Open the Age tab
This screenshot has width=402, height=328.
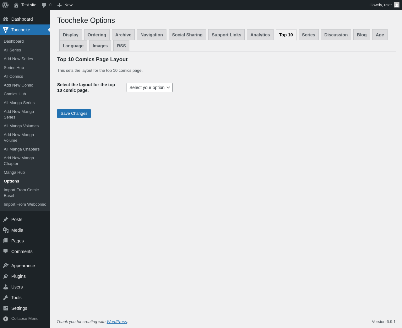point(380,35)
